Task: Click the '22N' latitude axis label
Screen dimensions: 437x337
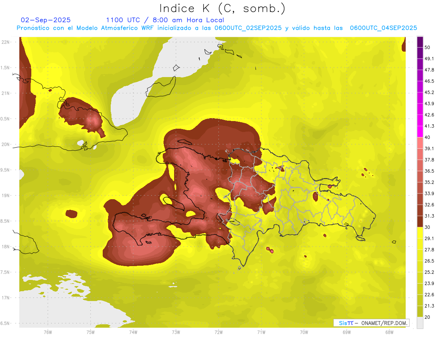Action: pos(5,42)
